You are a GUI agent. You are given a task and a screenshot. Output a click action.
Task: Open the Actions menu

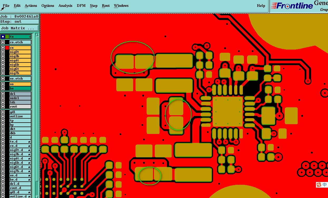click(x=31, y=6)
